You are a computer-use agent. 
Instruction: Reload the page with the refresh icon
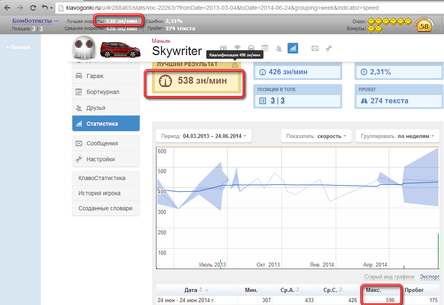tap(33, 8)
